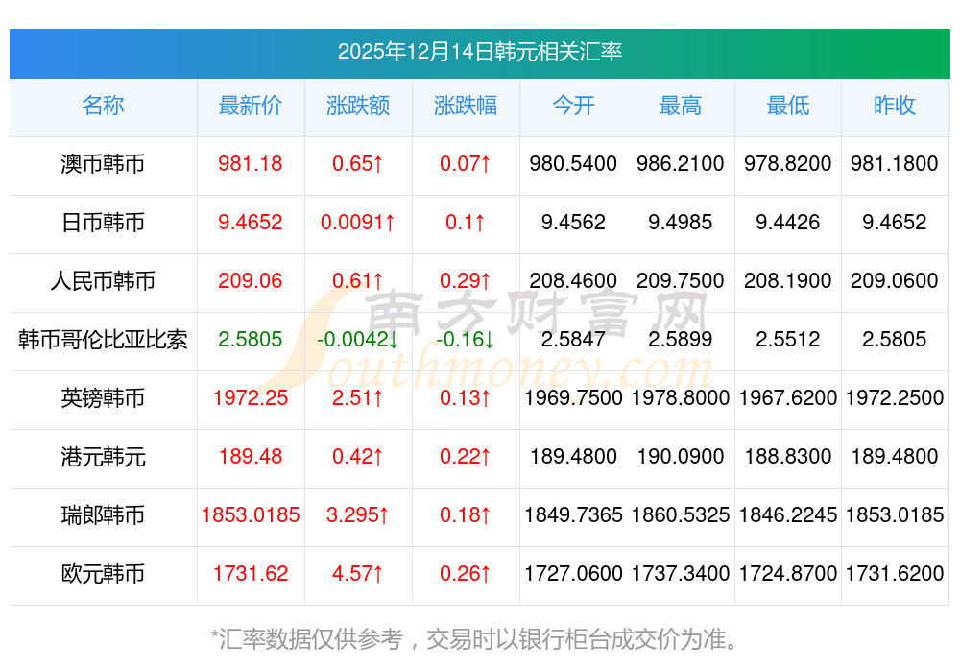Click the 涨跌额 column header
This screenshot has height=669, width=960.
[x=358, y=106]
